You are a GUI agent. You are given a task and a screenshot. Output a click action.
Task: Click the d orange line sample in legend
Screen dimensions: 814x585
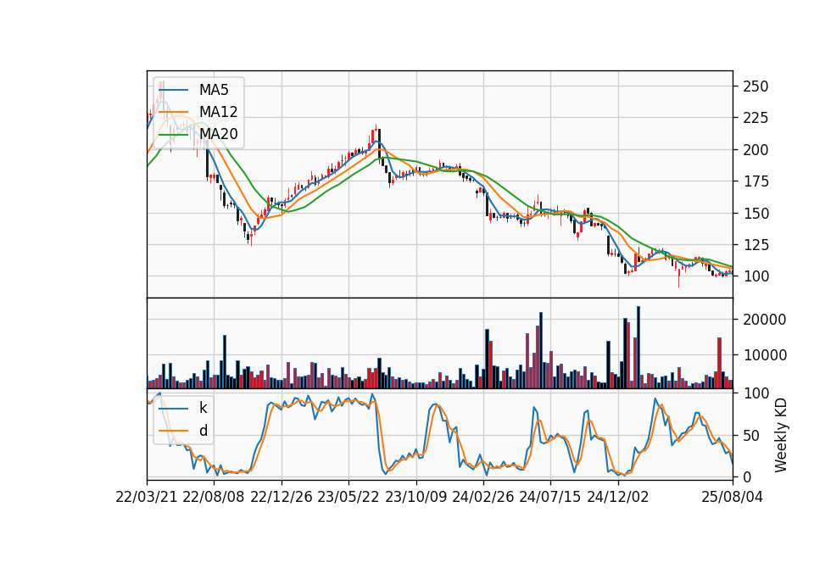point(173,431)
